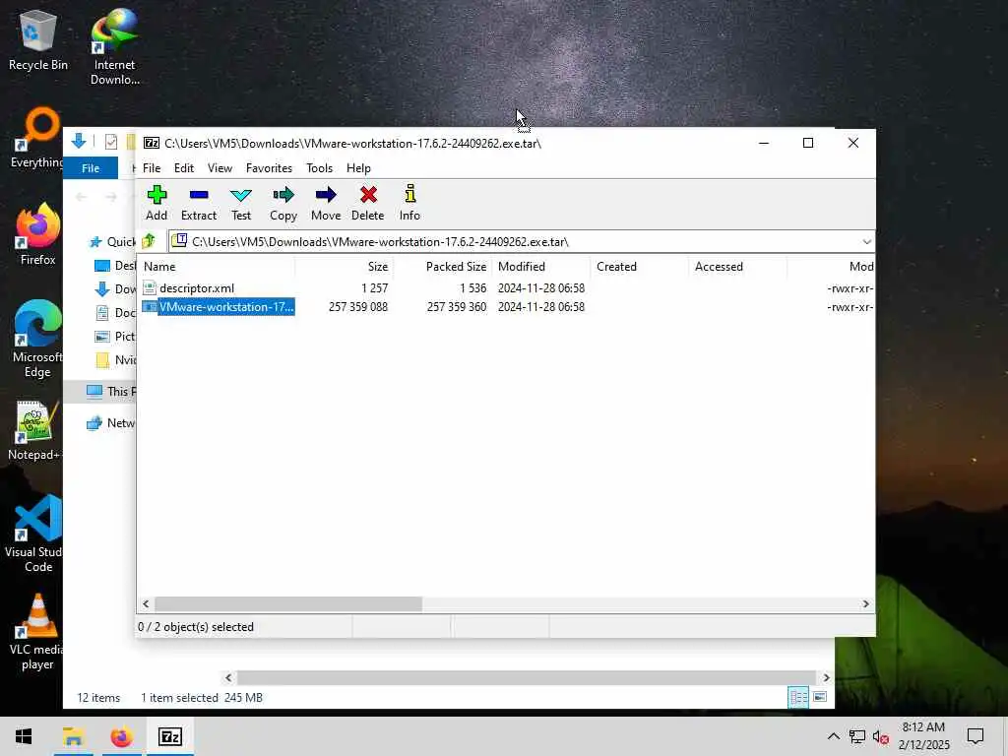This screenshot has height=756, width=1008.
Task: Open the View menu
Action: click(x=220, y=167)
